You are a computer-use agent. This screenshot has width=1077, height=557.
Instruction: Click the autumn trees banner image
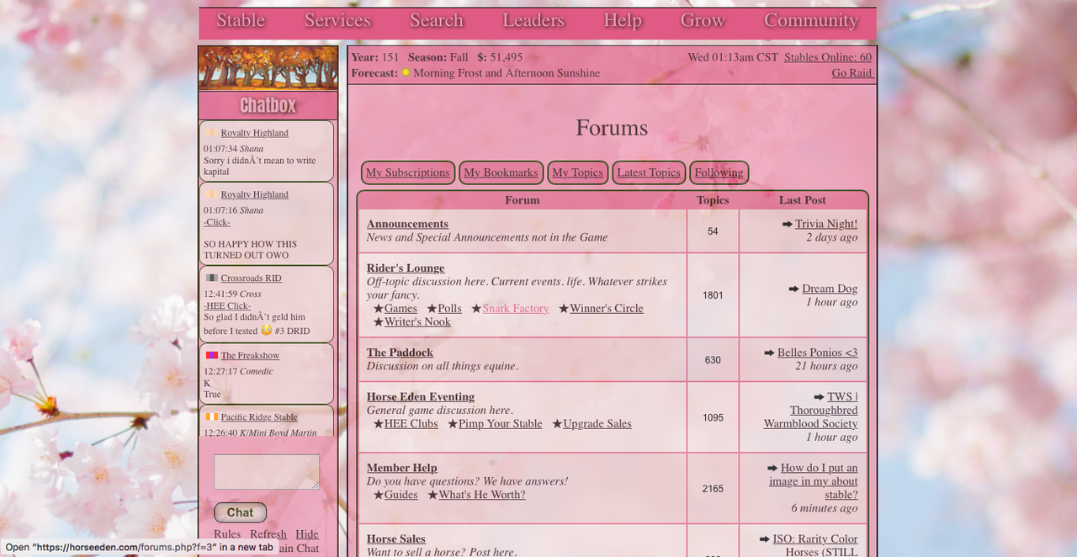tap(268, 68)
